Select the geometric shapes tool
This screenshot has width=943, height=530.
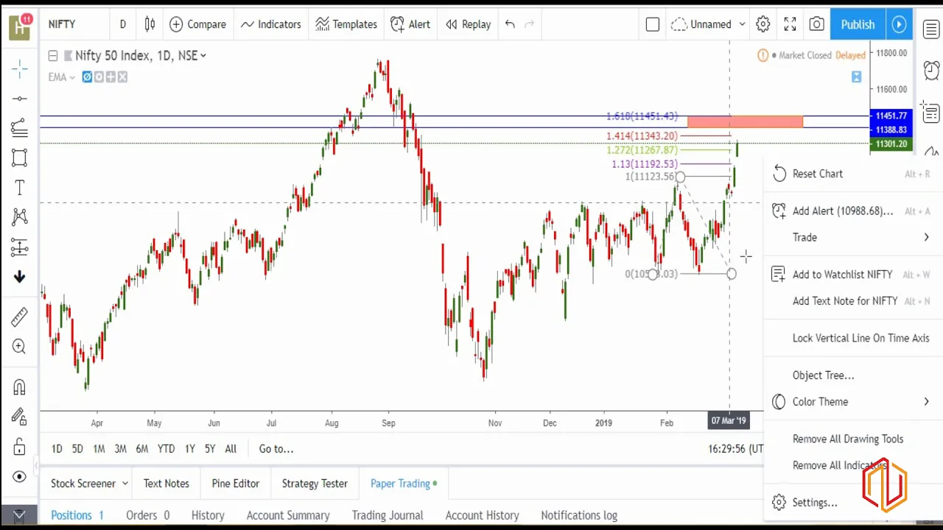(x=20, y=158)
